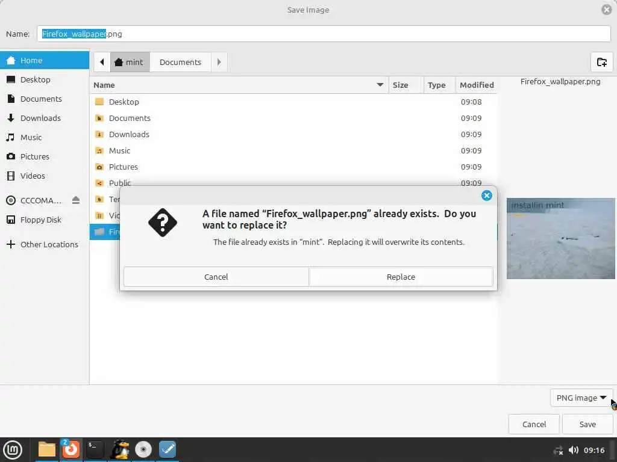The image size is (617, 462).
Task: Open the Music folder in the file list
Action: coord(293,151)
